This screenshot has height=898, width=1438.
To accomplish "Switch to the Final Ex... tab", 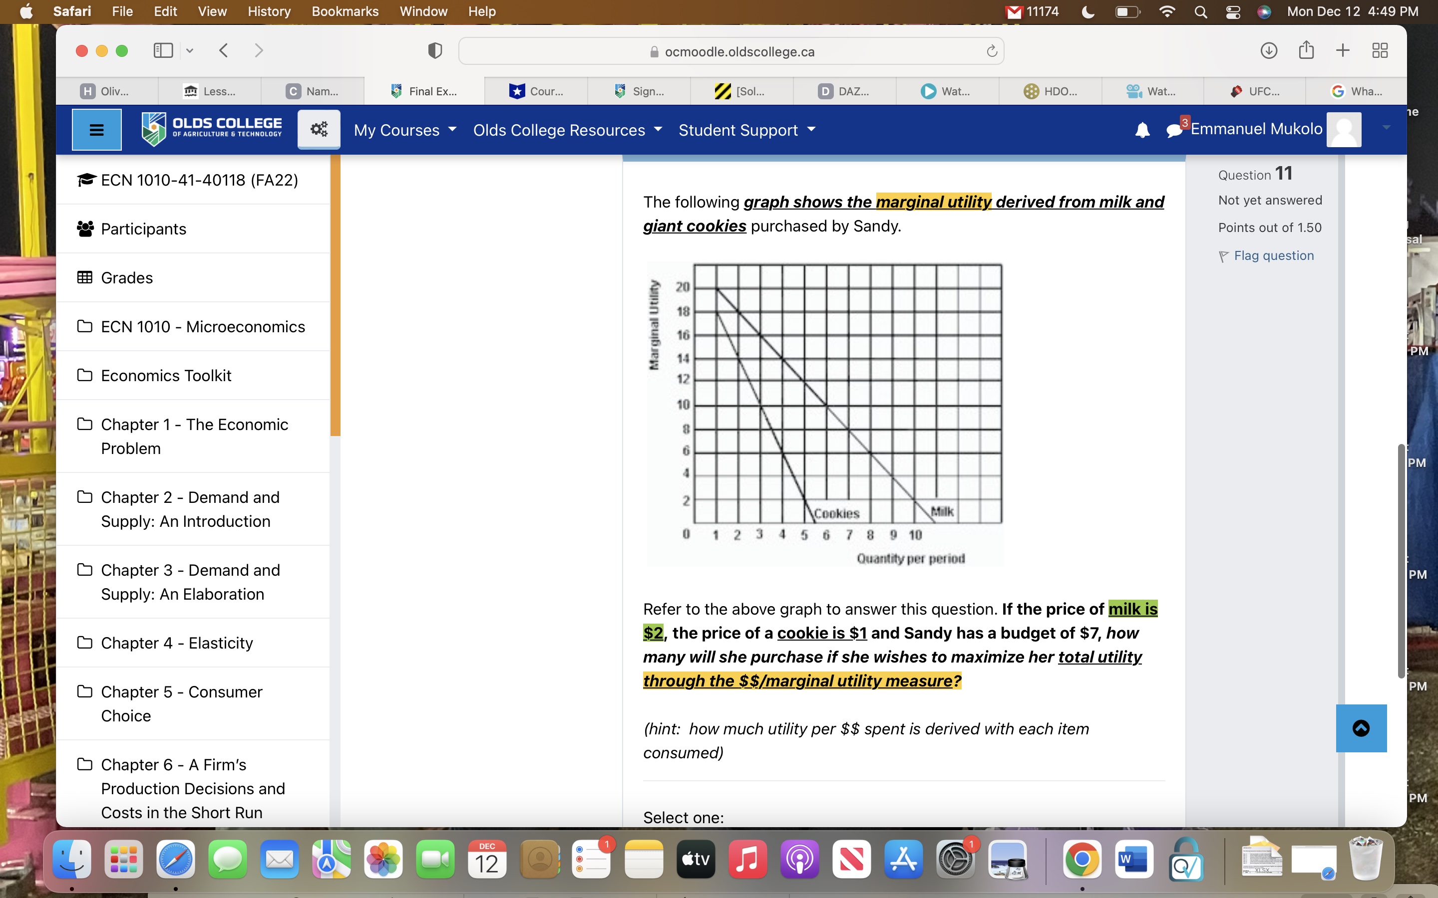I will tap(424, 91).
